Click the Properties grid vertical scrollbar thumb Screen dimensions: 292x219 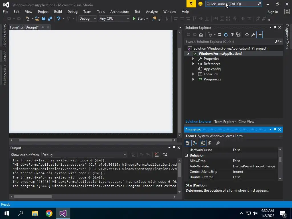(x=280, y=159)
